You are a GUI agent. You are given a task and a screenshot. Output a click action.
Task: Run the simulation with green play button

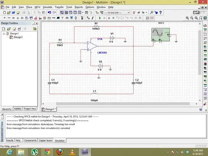point(100,18)
